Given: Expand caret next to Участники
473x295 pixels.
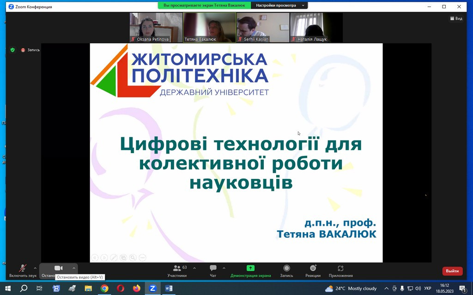Looking at the screenshot, I should click(194, 268).
